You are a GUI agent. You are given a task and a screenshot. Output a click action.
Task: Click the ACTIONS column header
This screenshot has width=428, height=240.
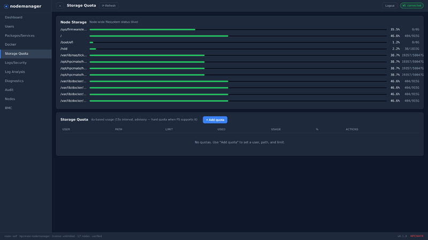352,129
